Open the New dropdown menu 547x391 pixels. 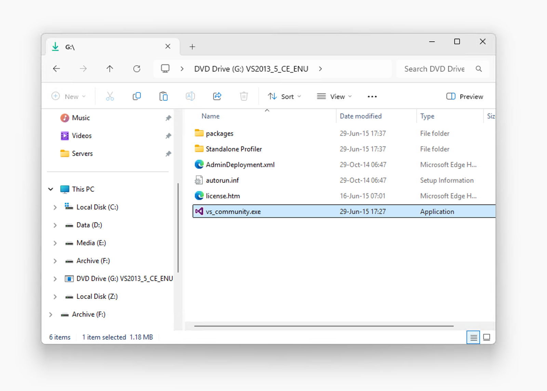[x=68, y=96]
